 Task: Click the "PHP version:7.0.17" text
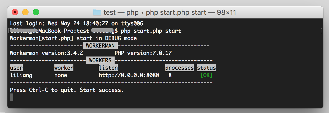[143, 53]
